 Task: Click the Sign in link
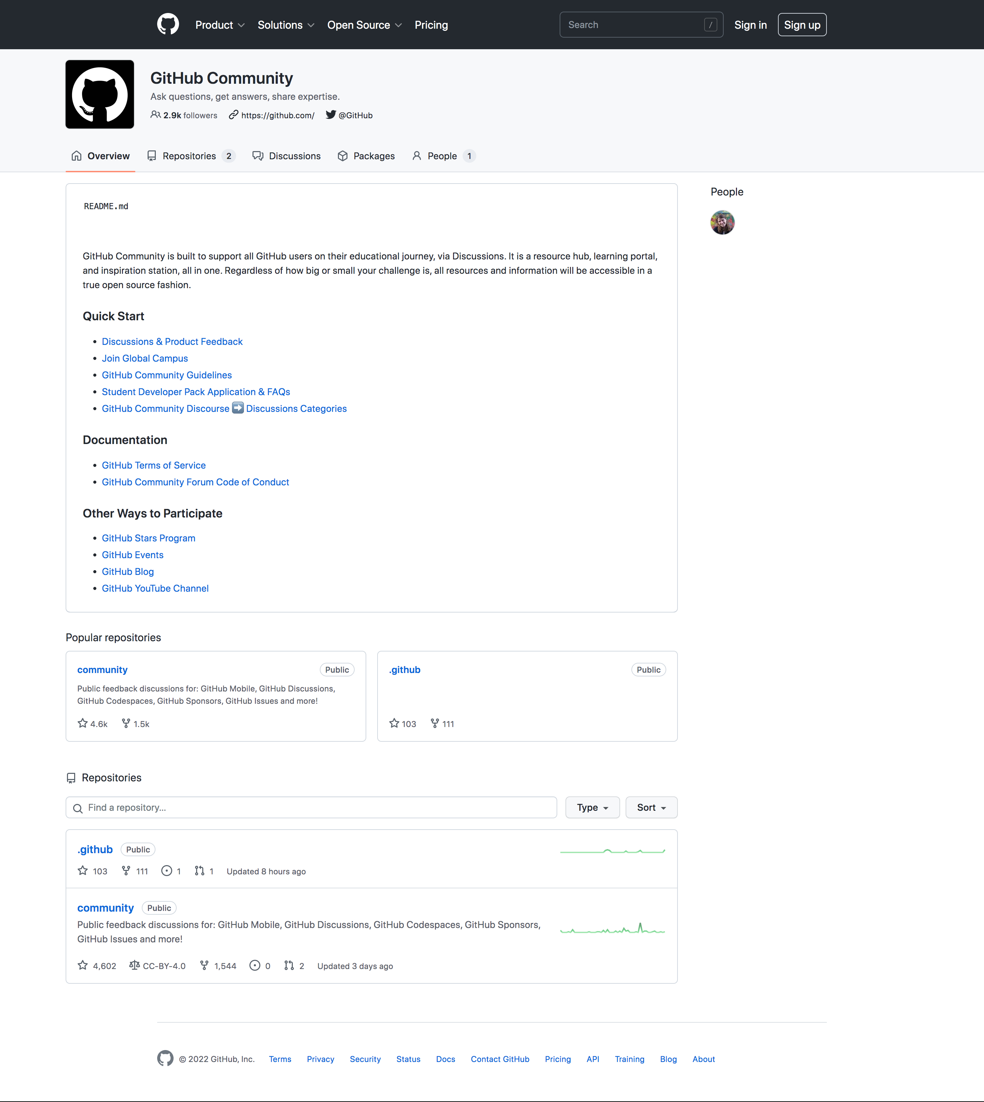pyautogui.click(x=750, y=25)
